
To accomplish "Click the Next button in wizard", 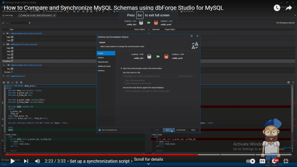I will 169,130.
